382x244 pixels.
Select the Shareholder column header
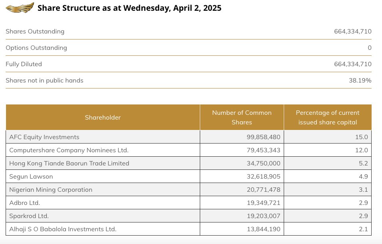[103, 117]
